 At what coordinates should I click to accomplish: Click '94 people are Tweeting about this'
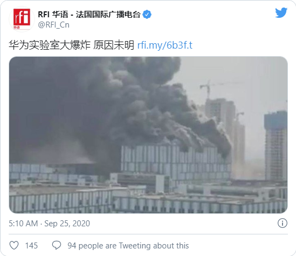pyautogui.click(x=128, y=246)
